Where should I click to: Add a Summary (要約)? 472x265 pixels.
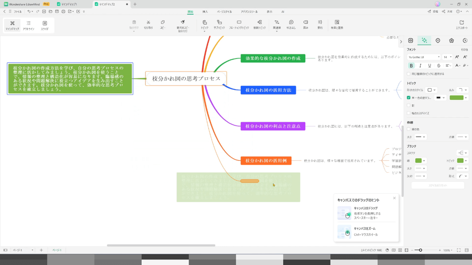(x=320, y=24)
